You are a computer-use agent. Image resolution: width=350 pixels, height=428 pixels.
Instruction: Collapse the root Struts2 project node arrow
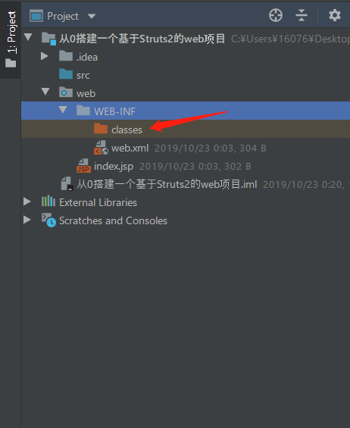coord(28,37)
